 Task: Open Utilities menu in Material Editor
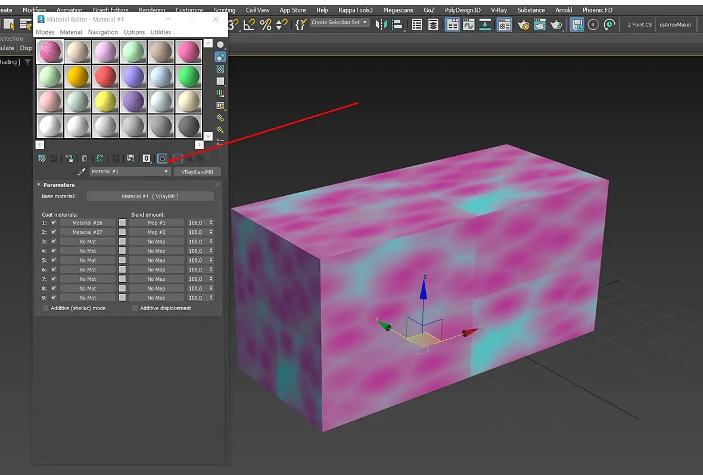pos(160,32)
